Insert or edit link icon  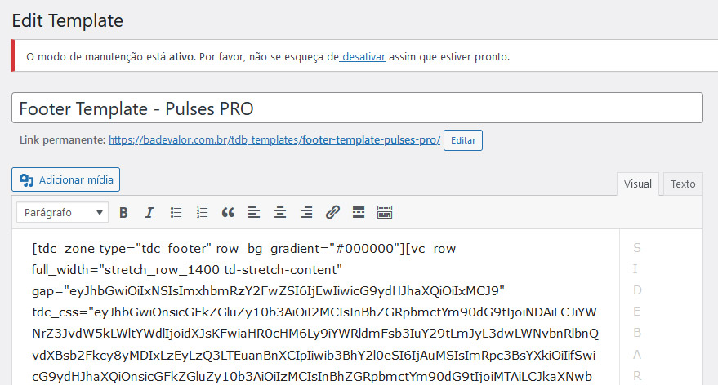(332, 213)
